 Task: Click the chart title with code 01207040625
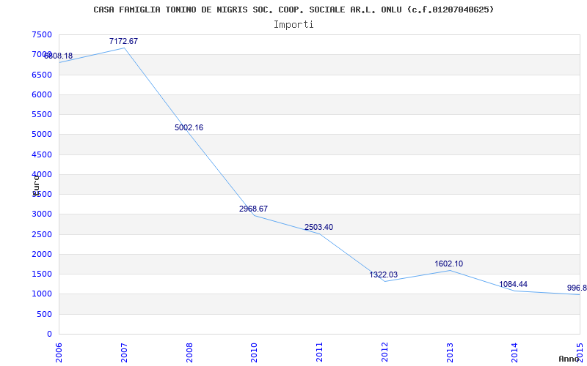(293, 10)
